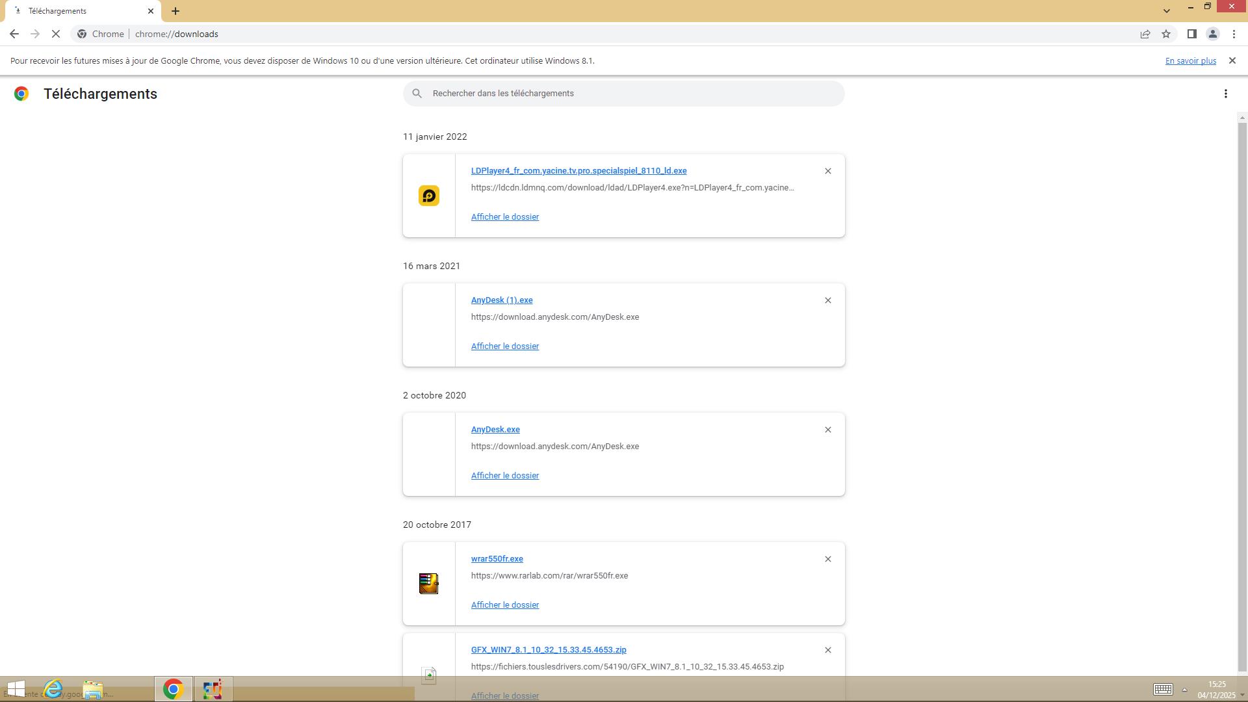
Task: Remove AnyDesk (1).exe from list
Action: 827,300
